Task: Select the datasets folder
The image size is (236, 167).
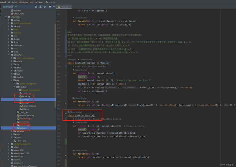Action: (17, 33)
